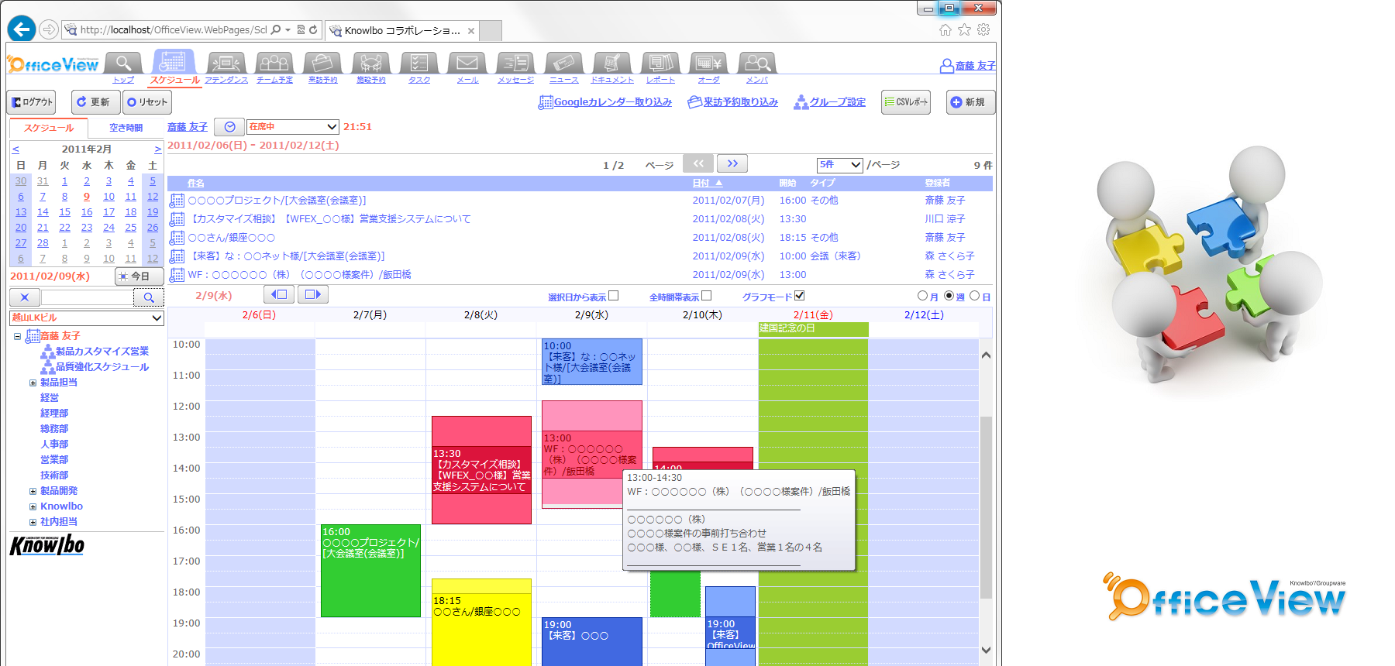The width and height of the screenshot is (1395, 666).
Task: Click the 新規 create button
Action: pos(970,102)
